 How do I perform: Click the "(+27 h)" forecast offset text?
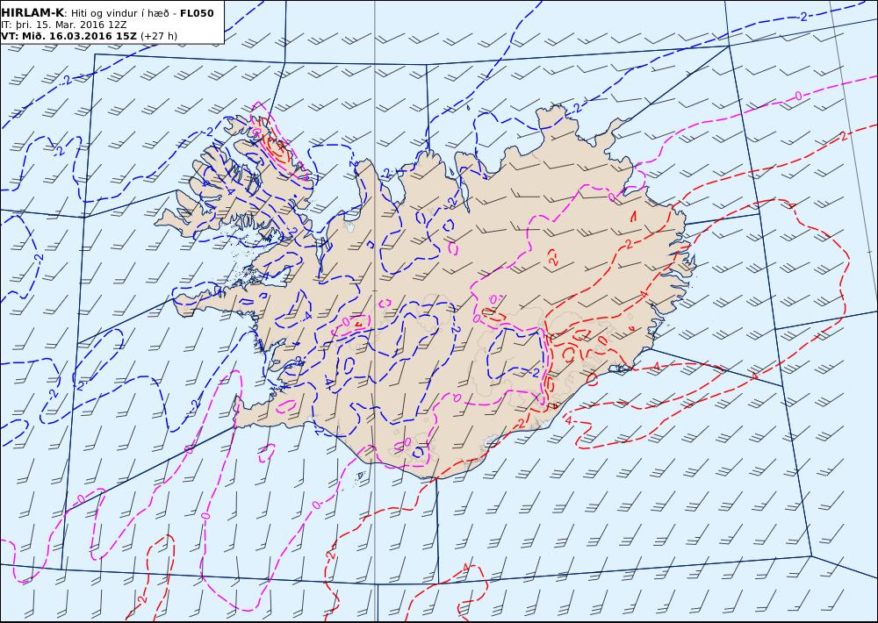[x=158, y=36]
